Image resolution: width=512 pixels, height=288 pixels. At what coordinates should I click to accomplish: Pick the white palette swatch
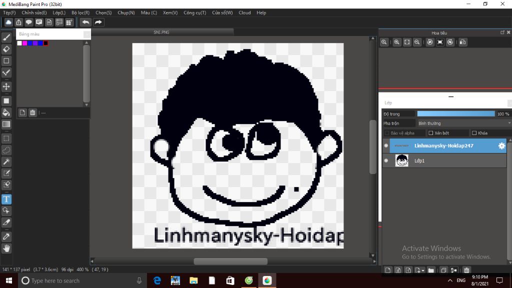click(19, 43)
